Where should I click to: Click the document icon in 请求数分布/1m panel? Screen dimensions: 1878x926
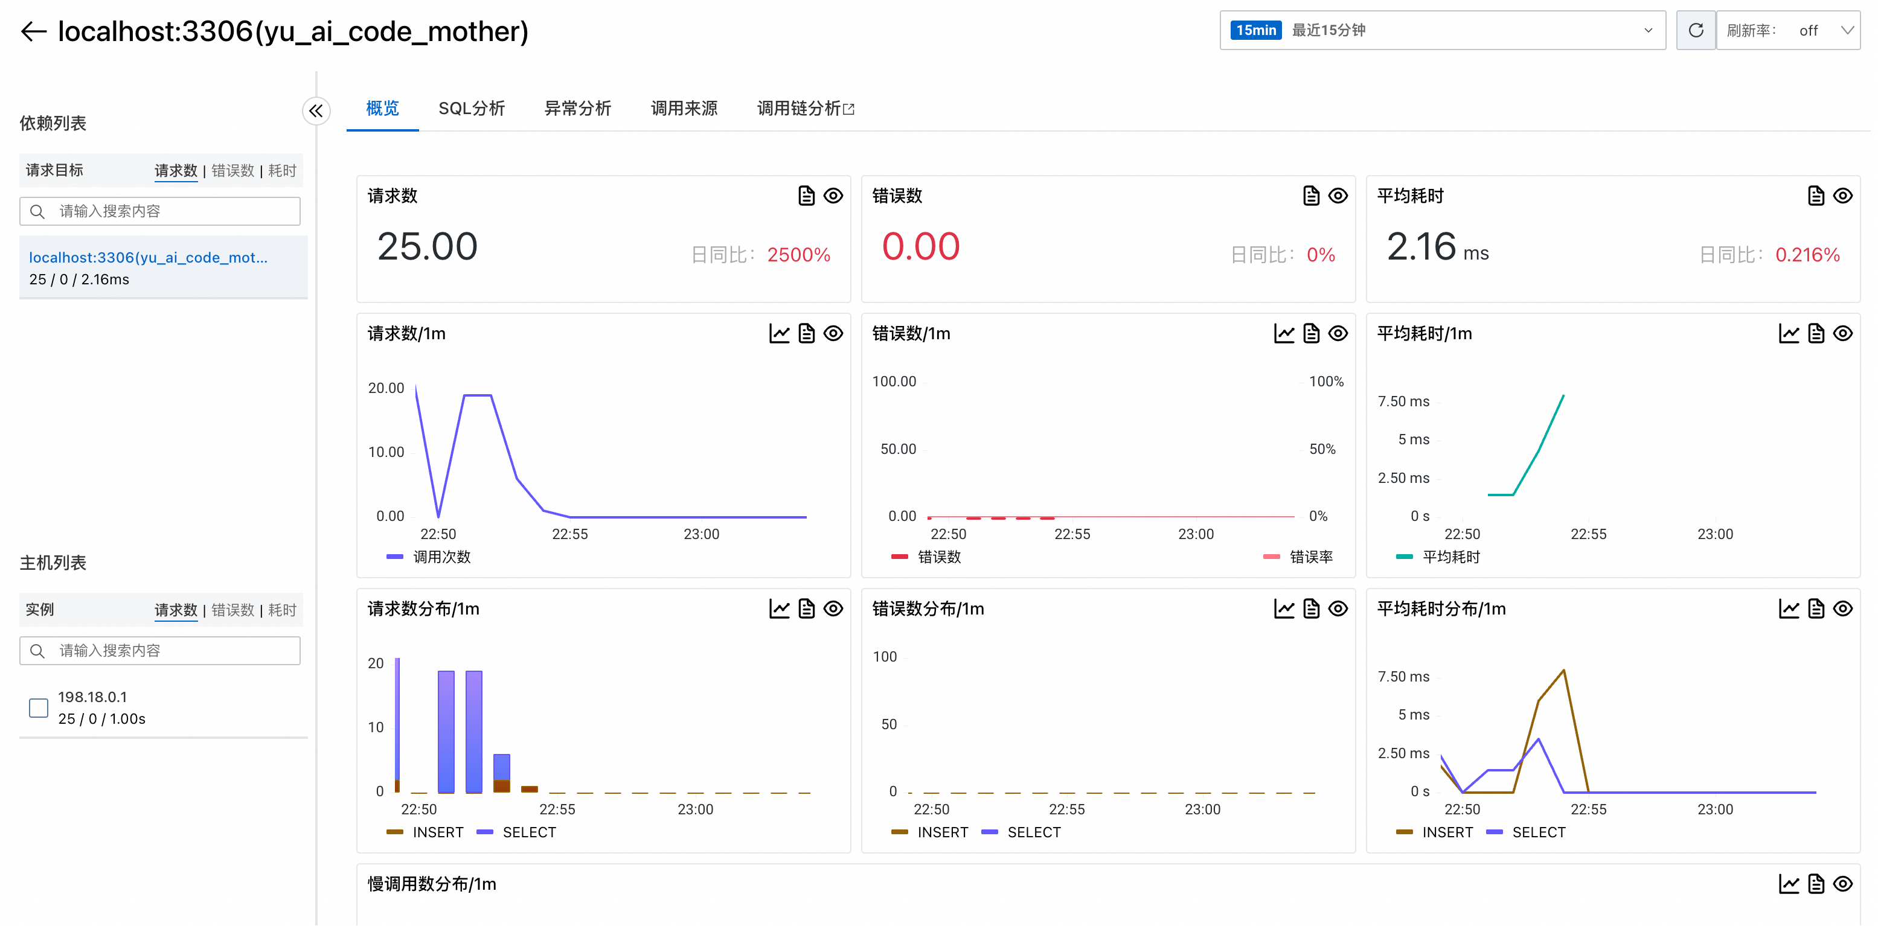(x=806, y=609)
